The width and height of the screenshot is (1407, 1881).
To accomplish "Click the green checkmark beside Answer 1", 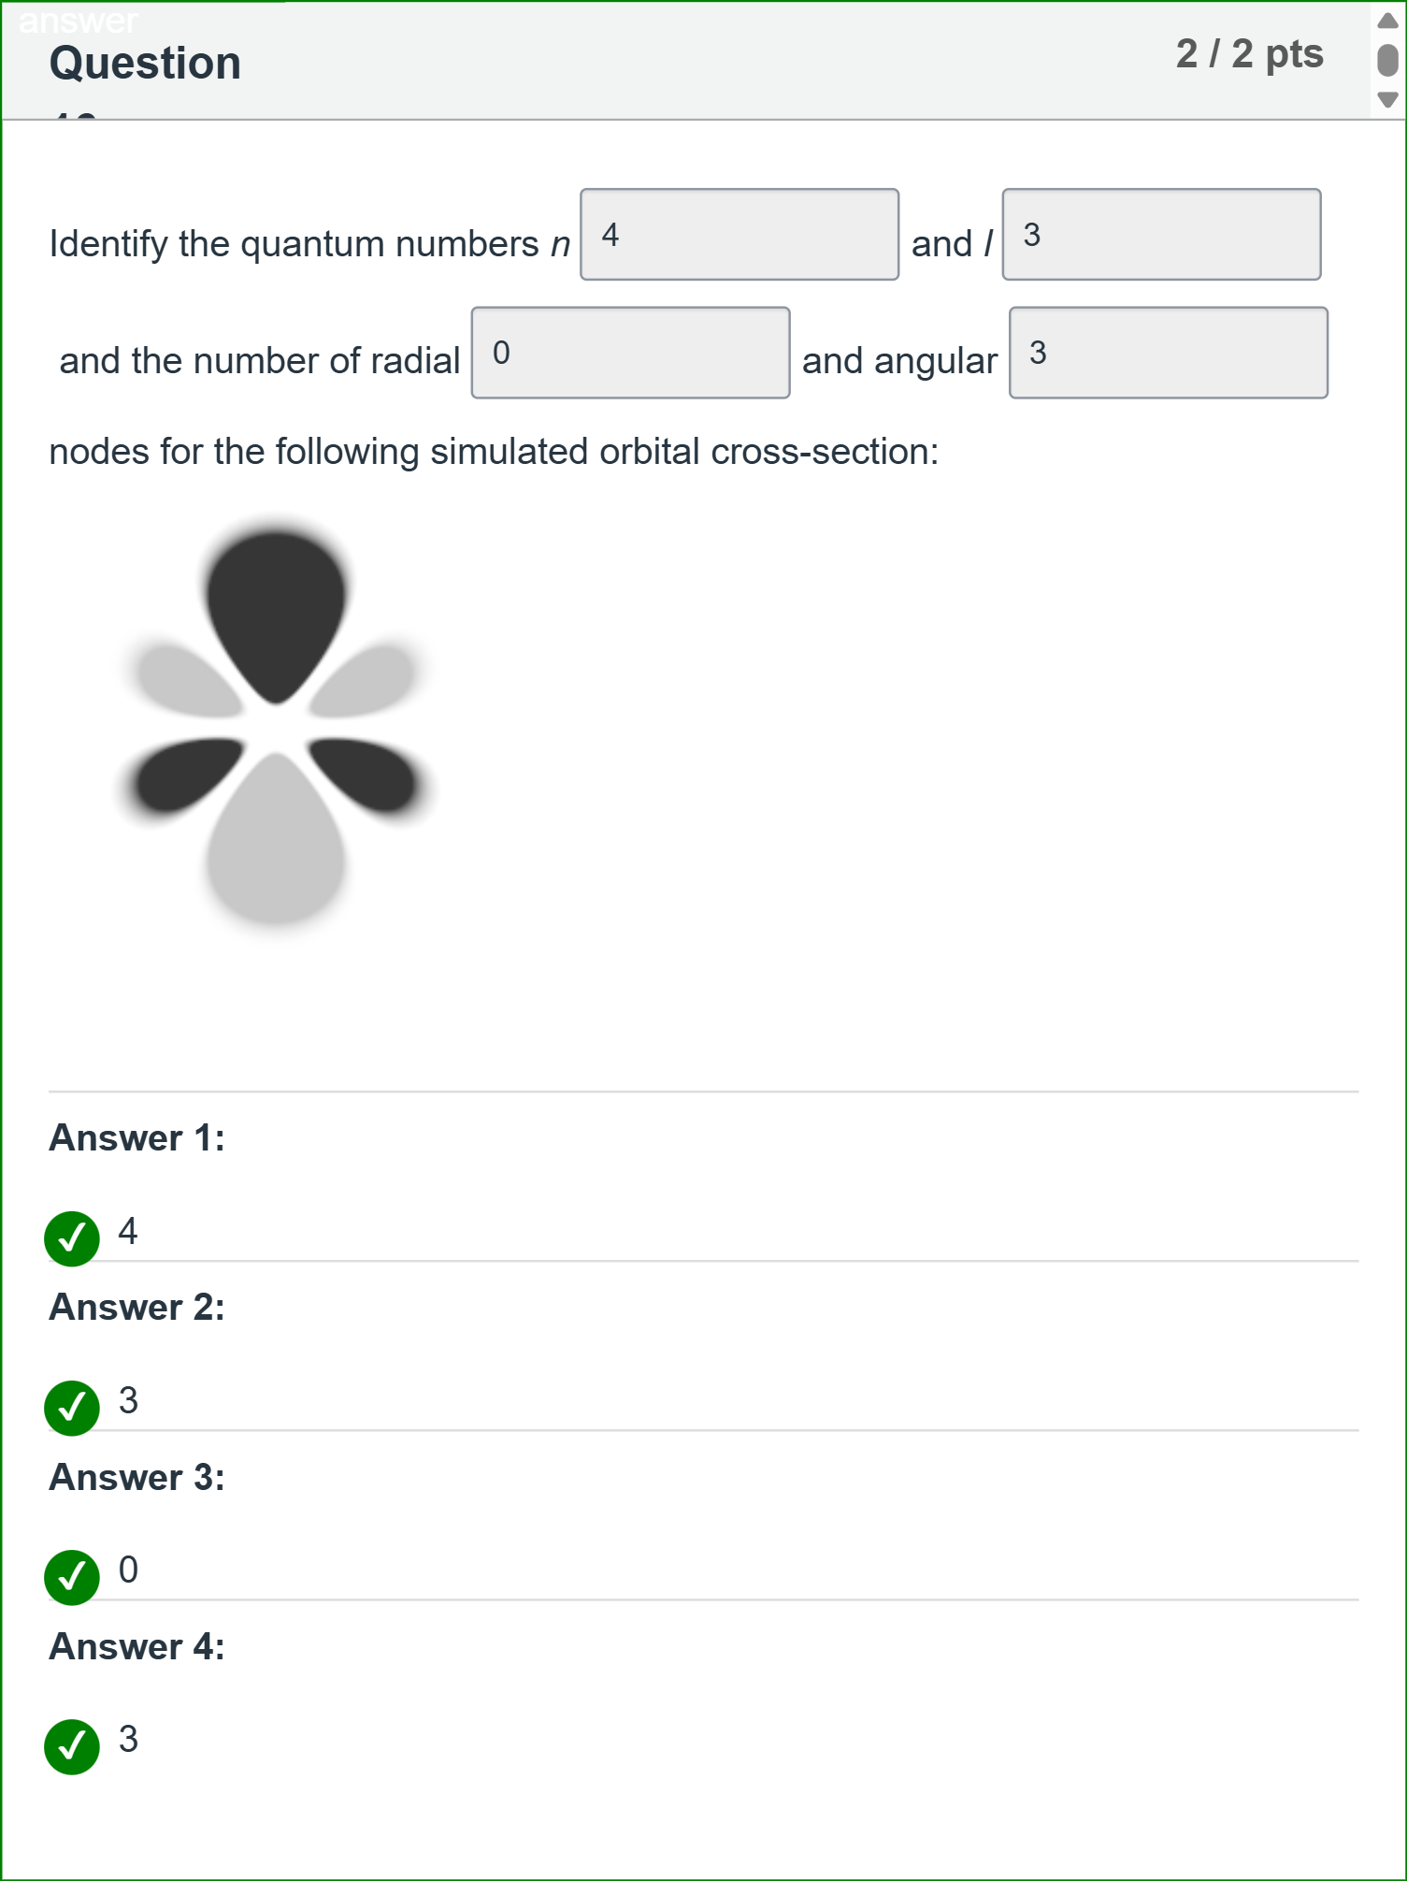I will pyautogui.click(x=70, y=1237).
